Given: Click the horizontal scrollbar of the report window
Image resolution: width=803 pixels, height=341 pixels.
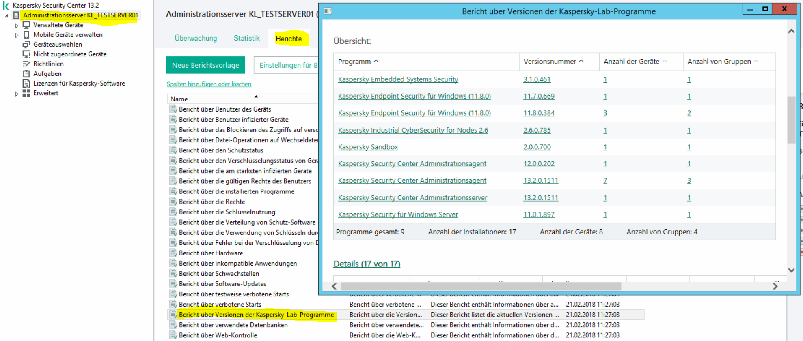Looking at the screenshot, I should (481, 286).
